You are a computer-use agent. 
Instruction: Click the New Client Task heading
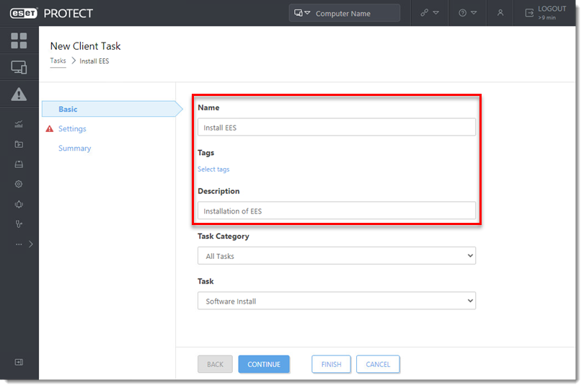point(85,46)
